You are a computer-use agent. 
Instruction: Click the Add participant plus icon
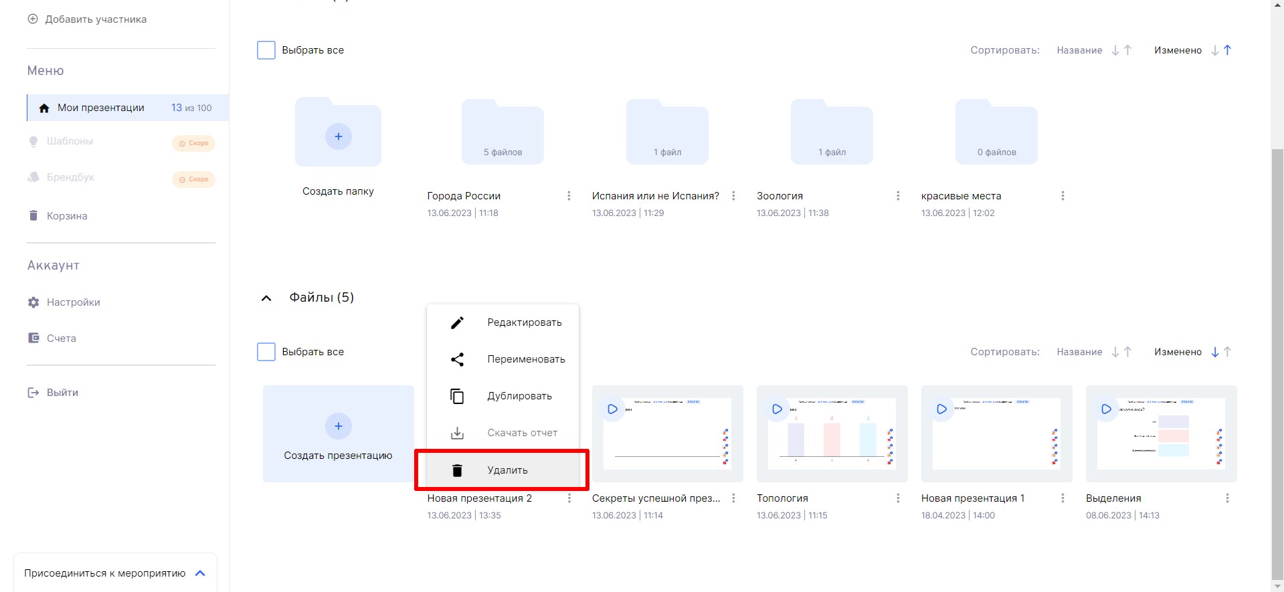tap(33, 19)
